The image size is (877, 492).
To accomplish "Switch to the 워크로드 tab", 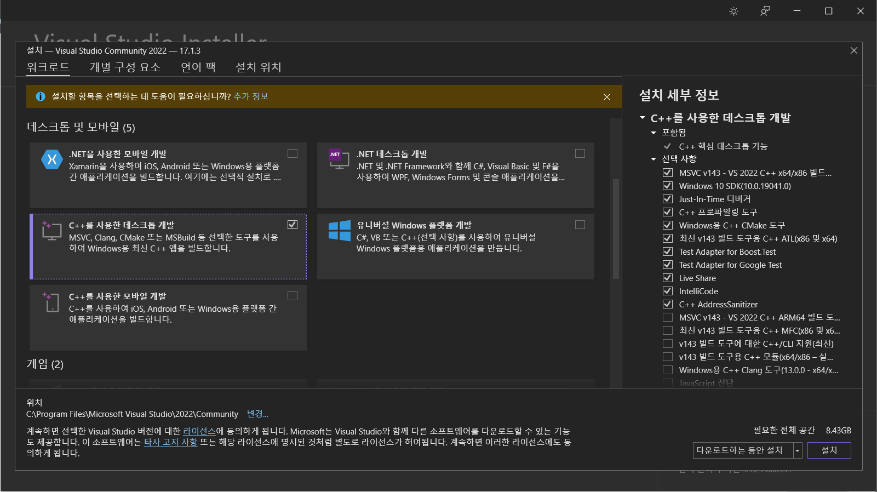I will click(48, 67).
